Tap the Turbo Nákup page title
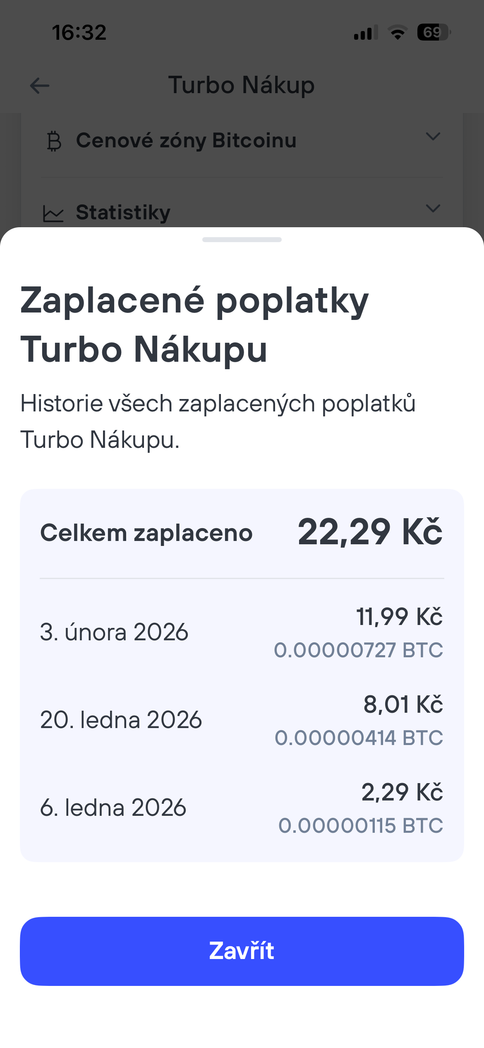The height and width of the screenshot is (1048, 484). (242, 85)
